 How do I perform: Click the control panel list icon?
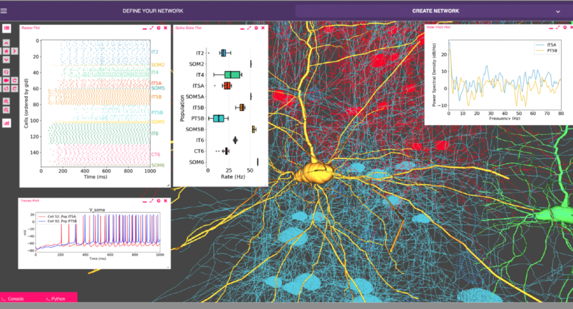pyautogui.click(x=7, y=28)
